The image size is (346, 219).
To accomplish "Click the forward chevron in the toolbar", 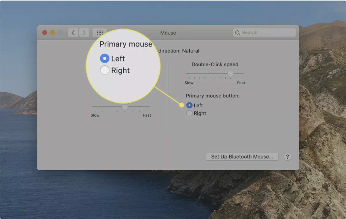I will pos(84,33).
